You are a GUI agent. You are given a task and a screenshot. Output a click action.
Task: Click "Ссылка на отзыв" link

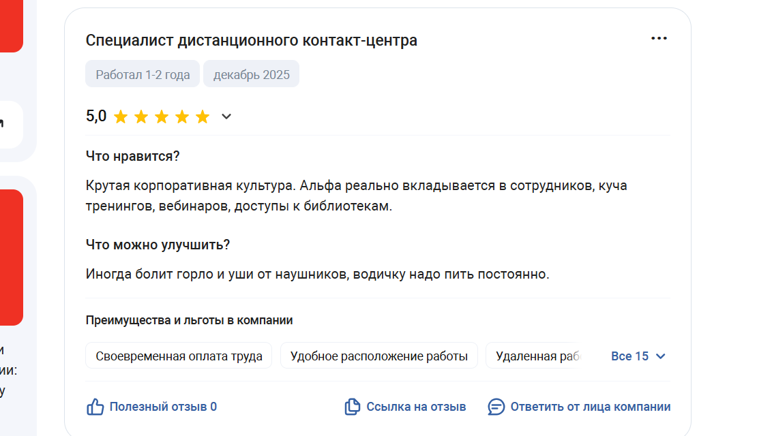pyautogui.click(x=416, y=407)
